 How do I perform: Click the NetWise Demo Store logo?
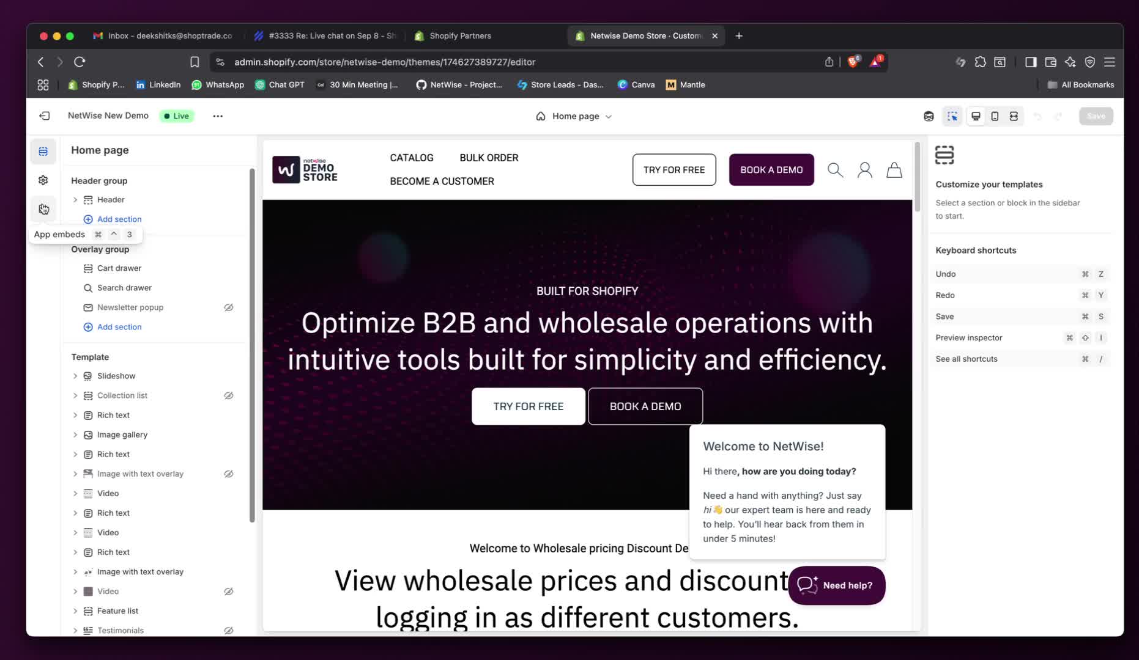pos(305,169)
